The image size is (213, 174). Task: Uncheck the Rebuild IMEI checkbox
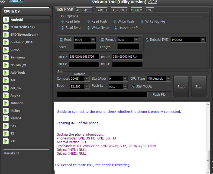point(147,40)
